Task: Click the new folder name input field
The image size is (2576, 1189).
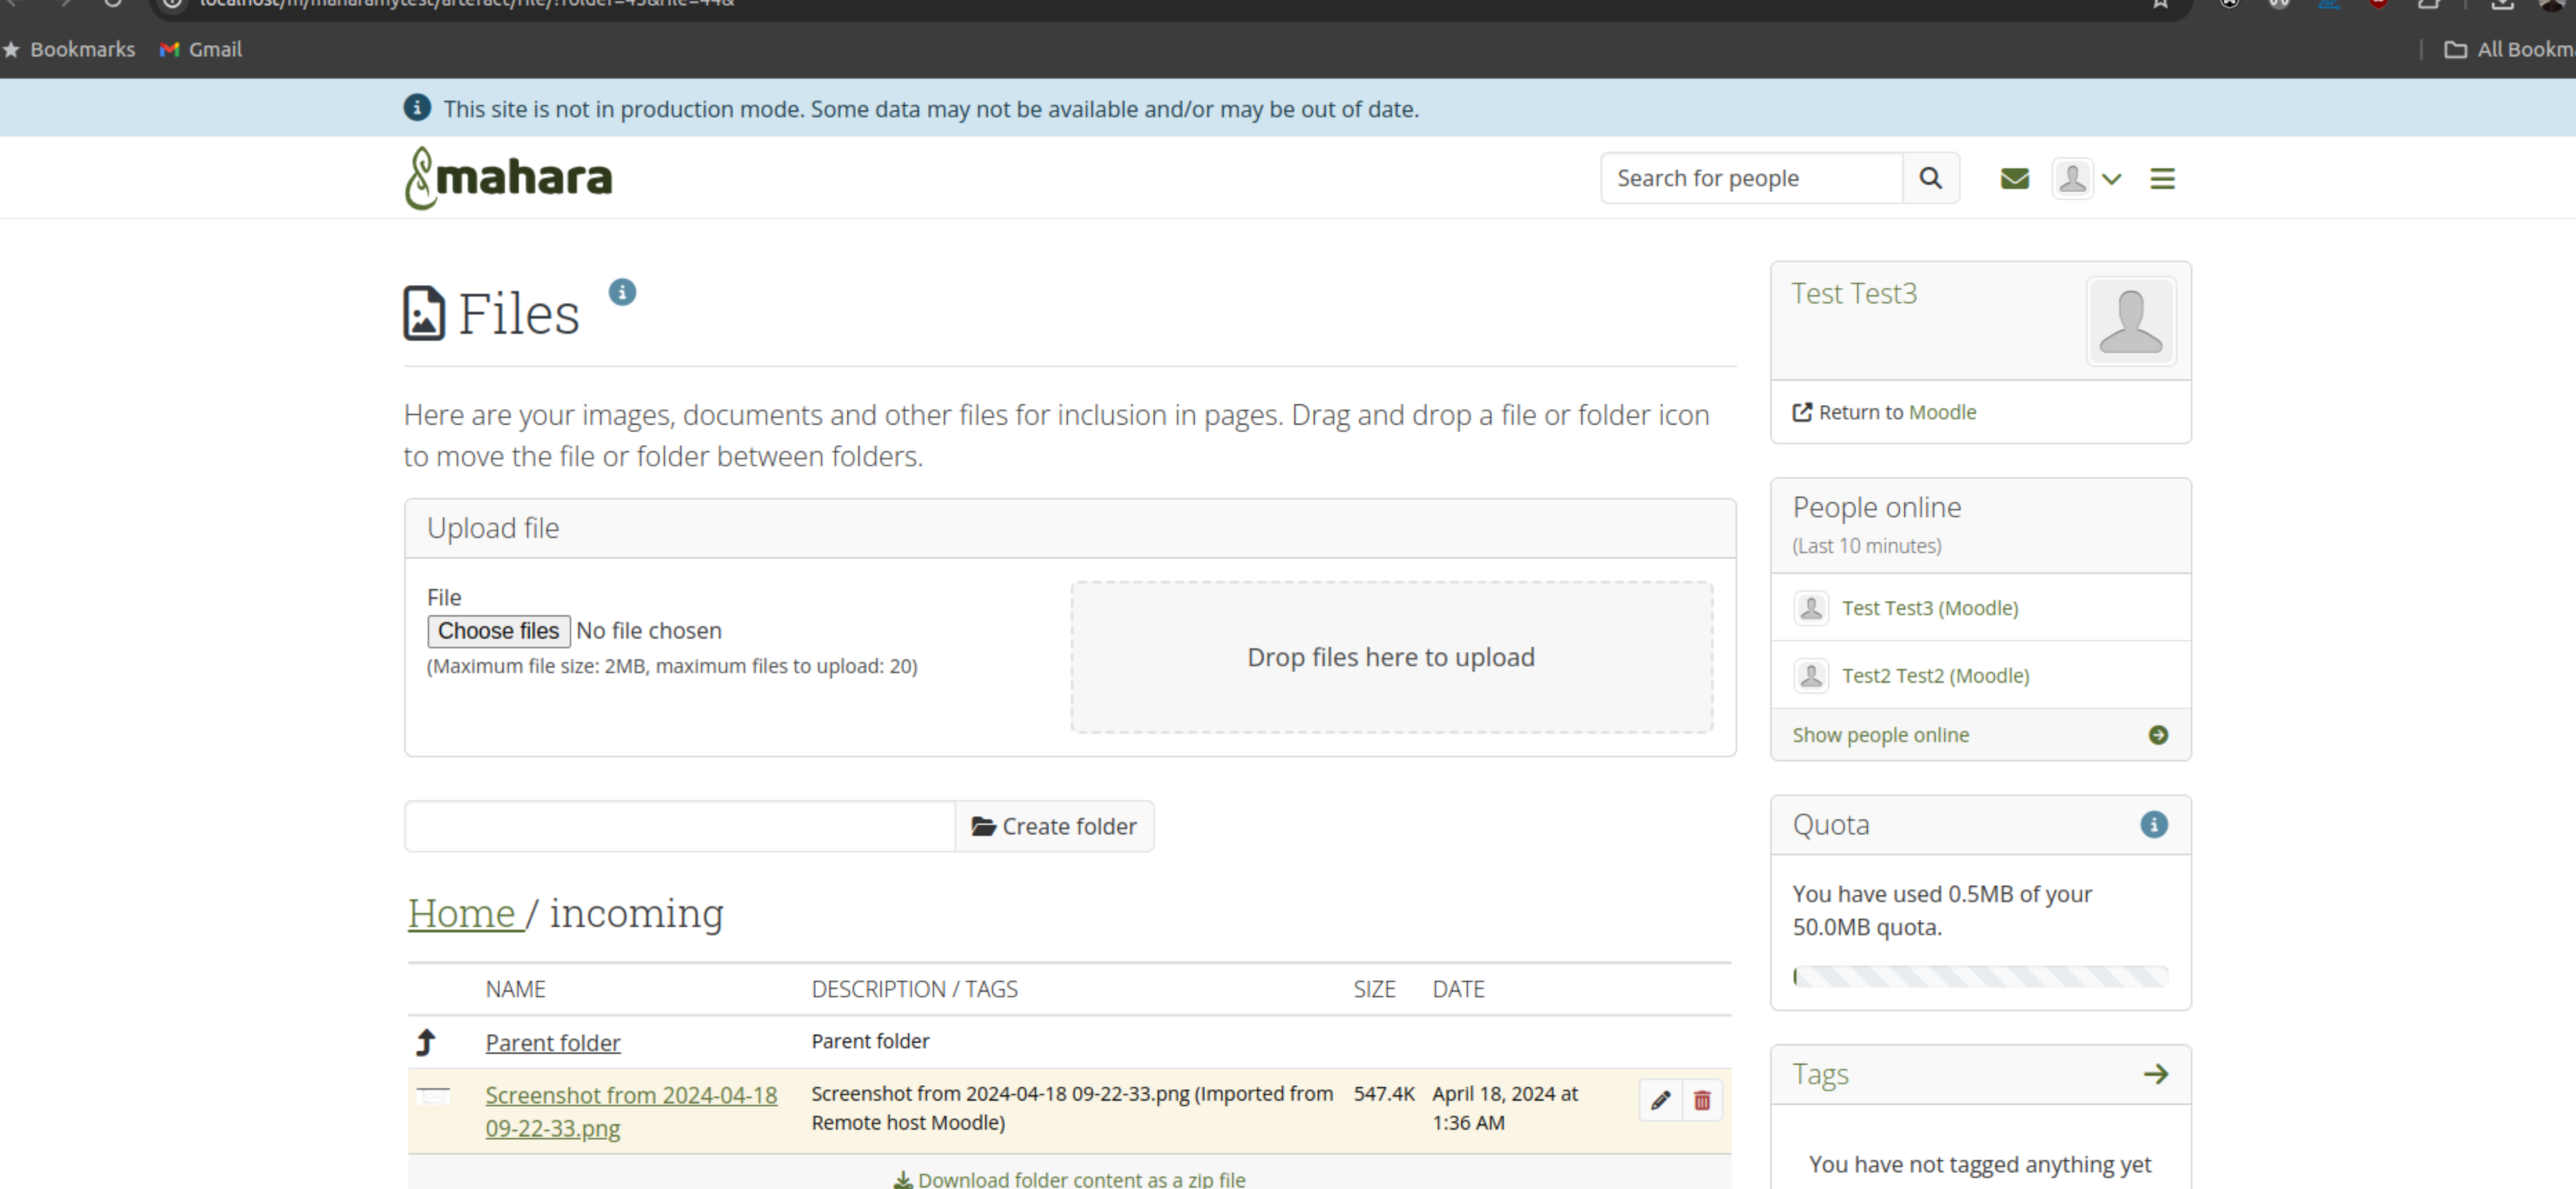Action: (x=680, y=826)
